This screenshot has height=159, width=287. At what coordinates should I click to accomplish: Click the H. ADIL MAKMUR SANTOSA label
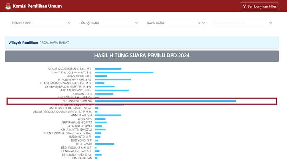66,83
